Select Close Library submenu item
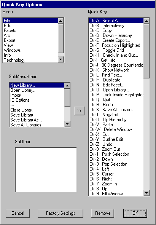This screenshot has width=156, height=225. tap(37, 110)
